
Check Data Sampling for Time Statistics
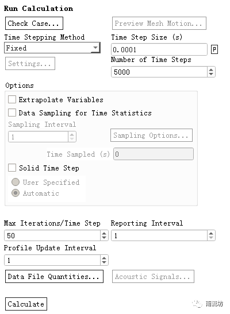(x=12, y=113)
